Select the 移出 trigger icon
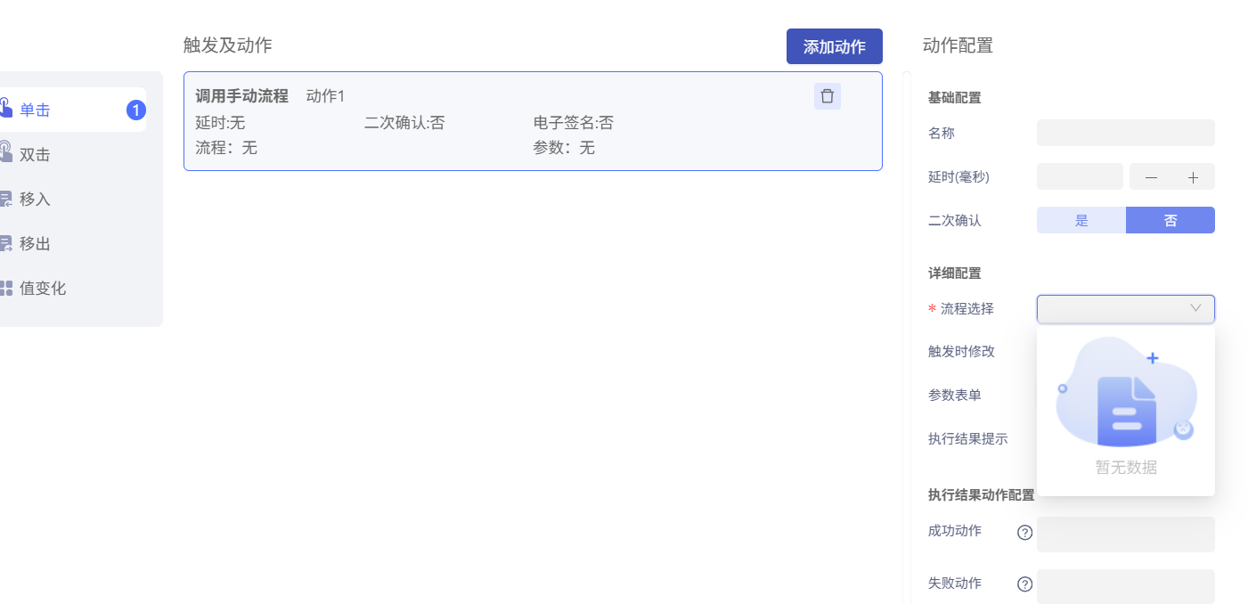Image resolution: width=1248 pixels, height=604 pixels. pyautogui.click(x=7, y=242)
